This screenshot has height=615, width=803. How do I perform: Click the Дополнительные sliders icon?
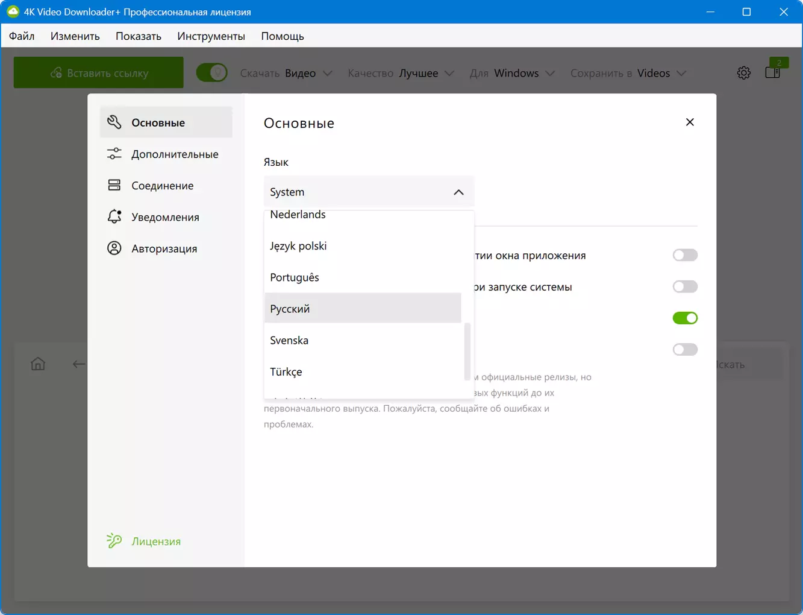click(x=114, y=154)
